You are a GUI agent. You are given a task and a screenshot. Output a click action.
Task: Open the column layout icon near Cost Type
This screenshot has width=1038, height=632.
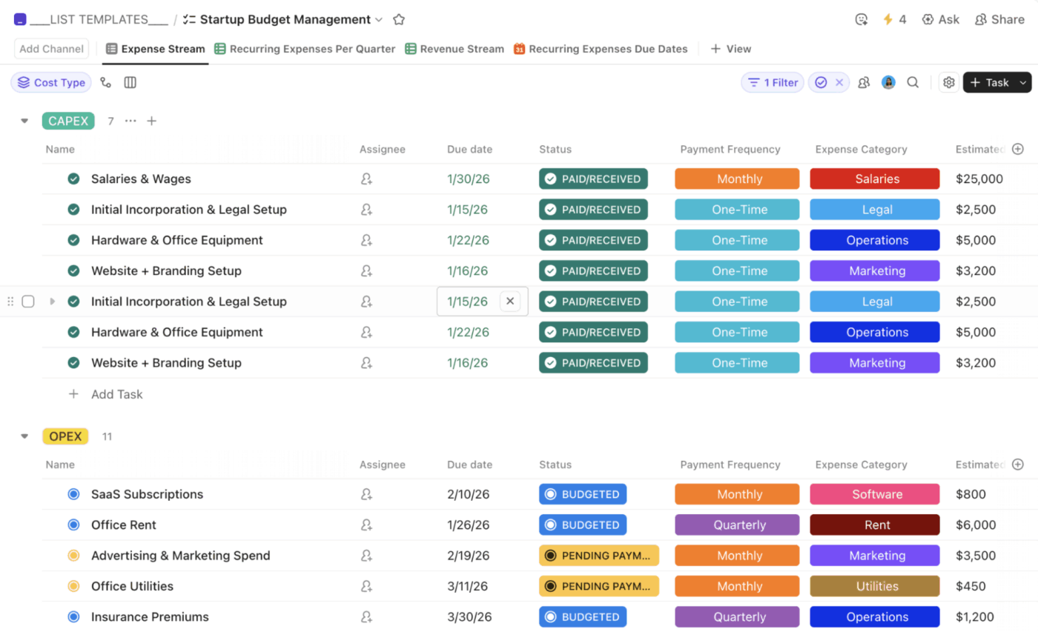(130, 82)
